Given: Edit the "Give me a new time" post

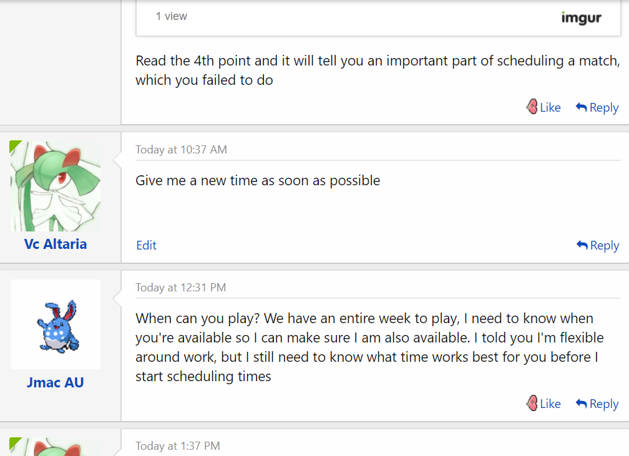Looking at the screenshot, I should pos(146,245).
